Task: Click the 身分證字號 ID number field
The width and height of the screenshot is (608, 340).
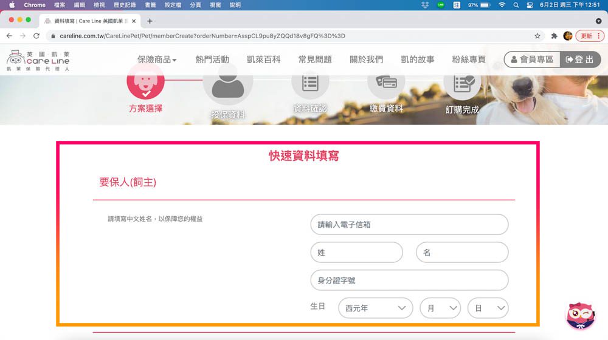Action: tap(409, 280)
